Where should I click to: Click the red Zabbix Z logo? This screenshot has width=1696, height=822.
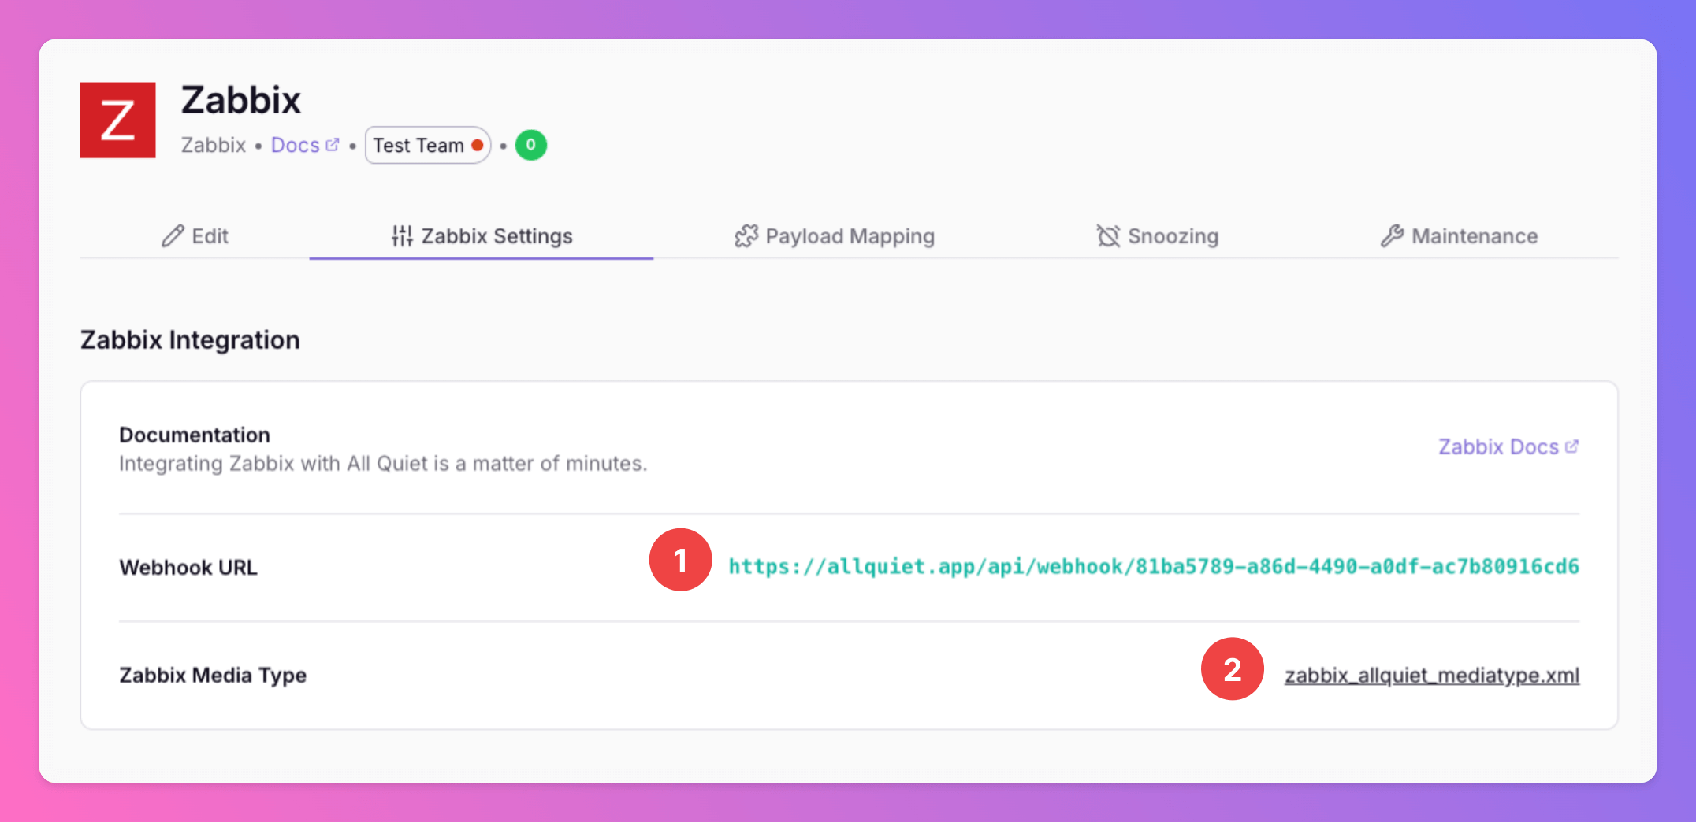[117, 120]
